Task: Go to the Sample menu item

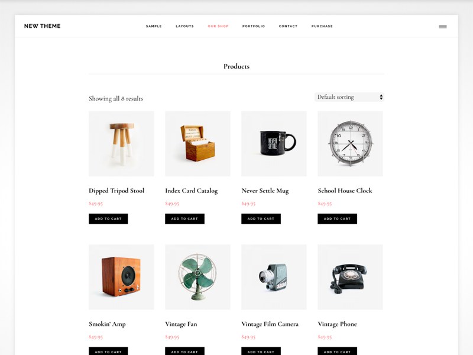Action: point(154,26)
